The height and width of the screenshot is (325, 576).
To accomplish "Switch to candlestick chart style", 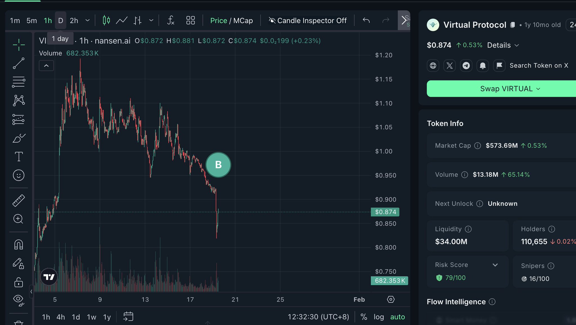I will click(106, 20).
